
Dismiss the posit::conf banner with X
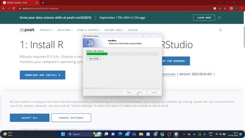(x=219, y=18)
